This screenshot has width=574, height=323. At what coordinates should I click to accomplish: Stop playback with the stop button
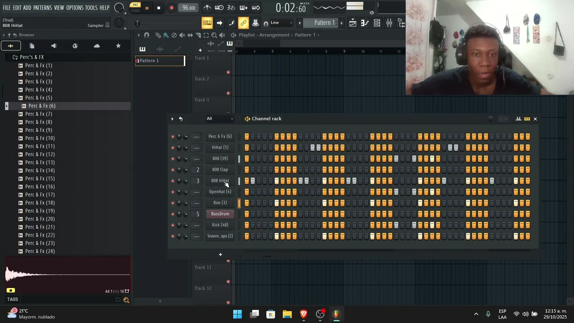(159, 8)
